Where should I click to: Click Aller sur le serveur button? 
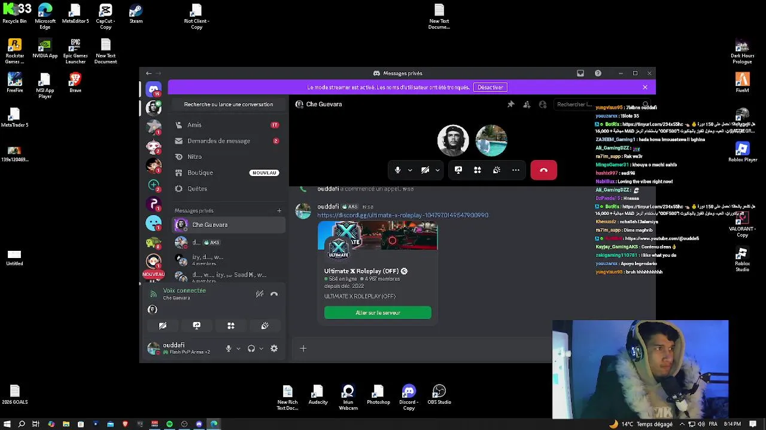click(x=378, y=313)
